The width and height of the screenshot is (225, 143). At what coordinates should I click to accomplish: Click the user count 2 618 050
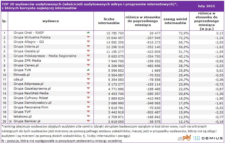(x=116, y=122)
